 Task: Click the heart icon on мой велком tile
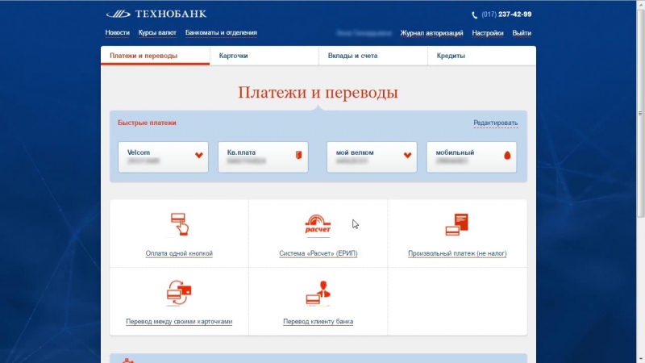408,156
